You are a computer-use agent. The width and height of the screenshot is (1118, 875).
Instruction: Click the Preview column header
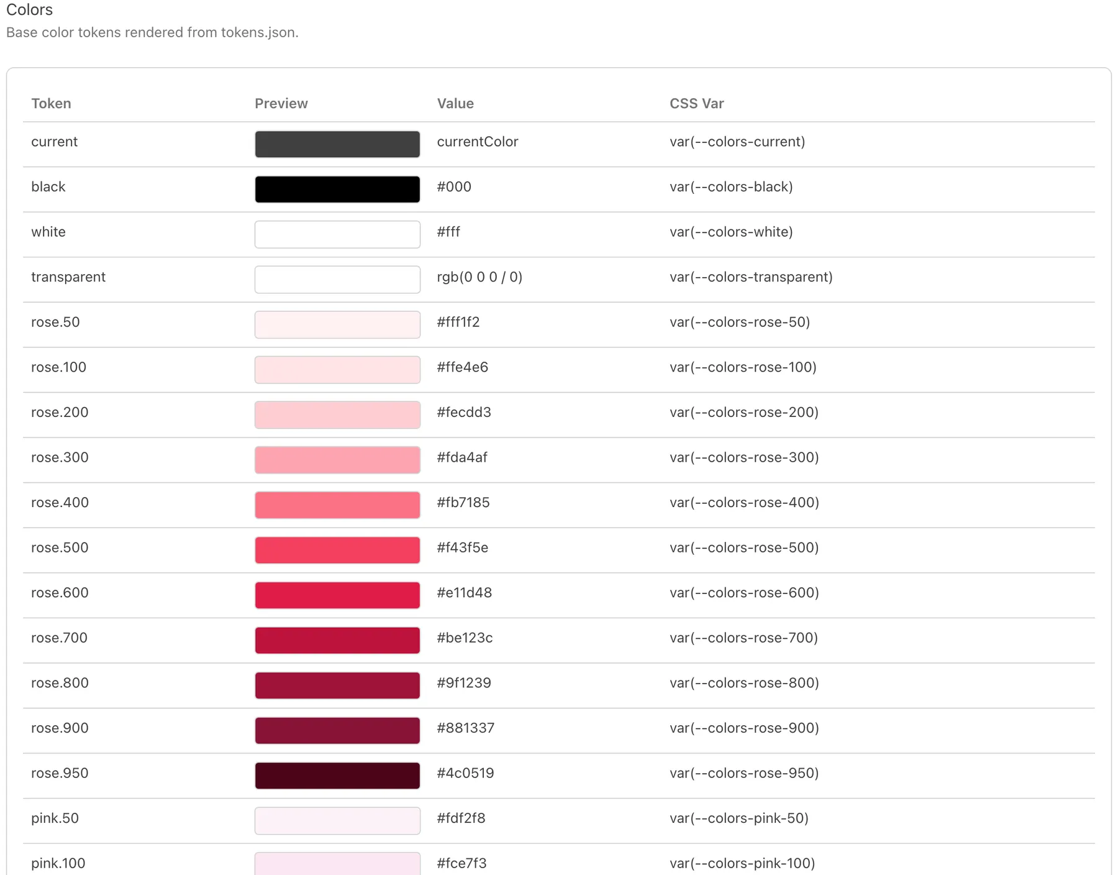281,104
